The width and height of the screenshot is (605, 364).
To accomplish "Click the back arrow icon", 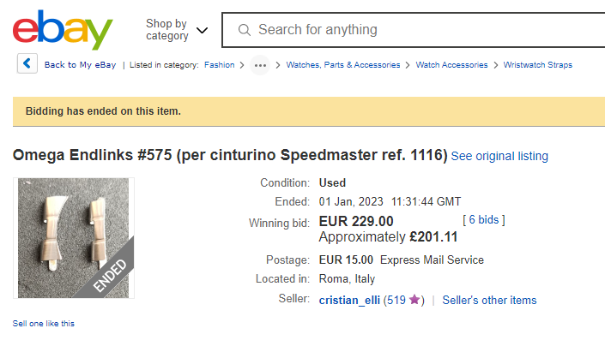I will (27, 64).
